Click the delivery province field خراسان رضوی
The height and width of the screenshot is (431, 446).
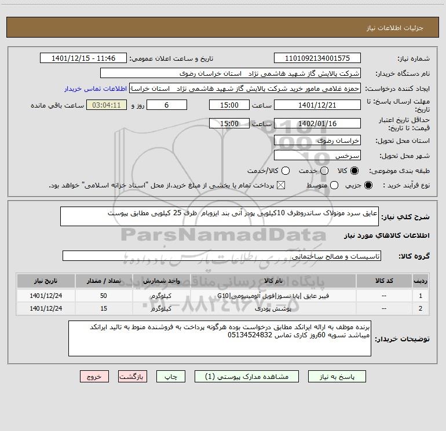coord(317,141)
